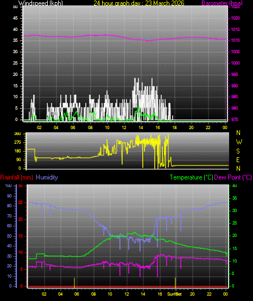253x301 pixels.
Task: Click the '45' windspeed axis value
Action: coord(15,18)
